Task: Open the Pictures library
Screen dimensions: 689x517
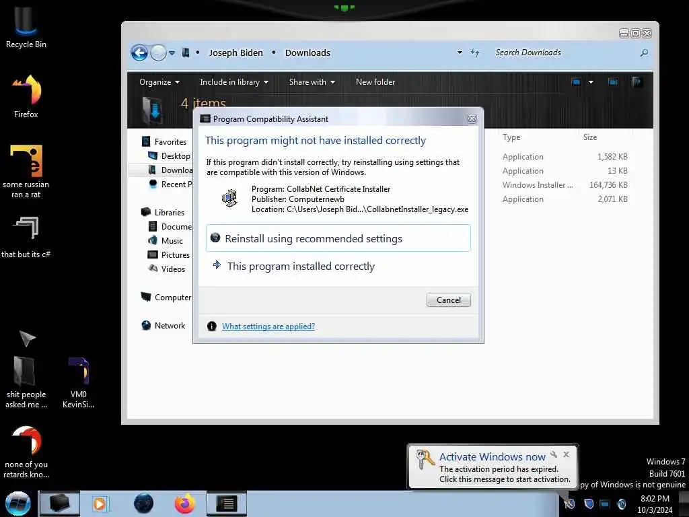Action: 169,255
